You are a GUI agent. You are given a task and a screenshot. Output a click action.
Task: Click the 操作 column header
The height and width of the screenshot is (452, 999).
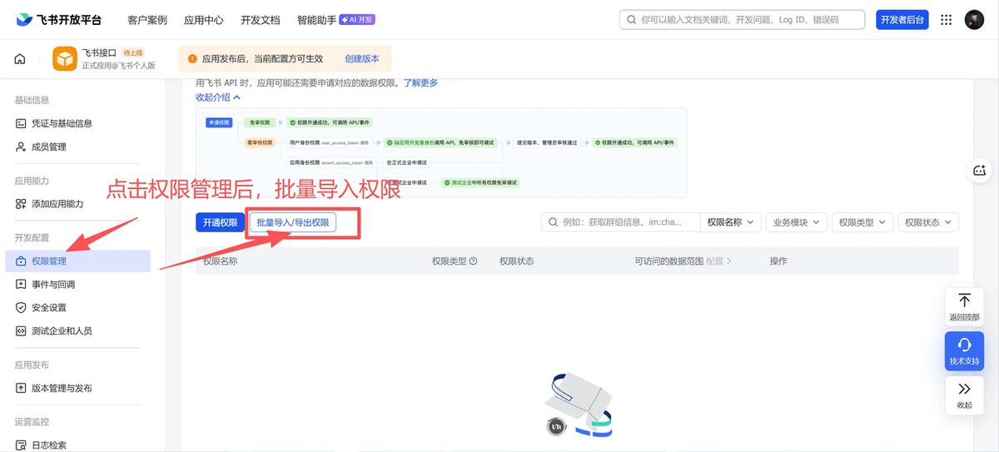778,261
